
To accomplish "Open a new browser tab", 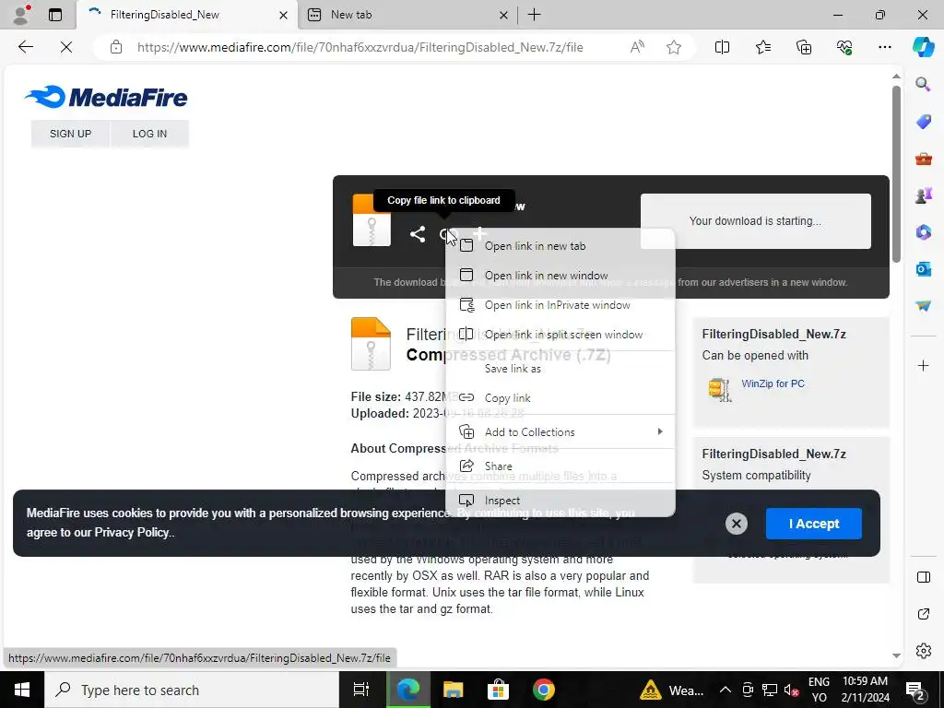I will point(534,15).
